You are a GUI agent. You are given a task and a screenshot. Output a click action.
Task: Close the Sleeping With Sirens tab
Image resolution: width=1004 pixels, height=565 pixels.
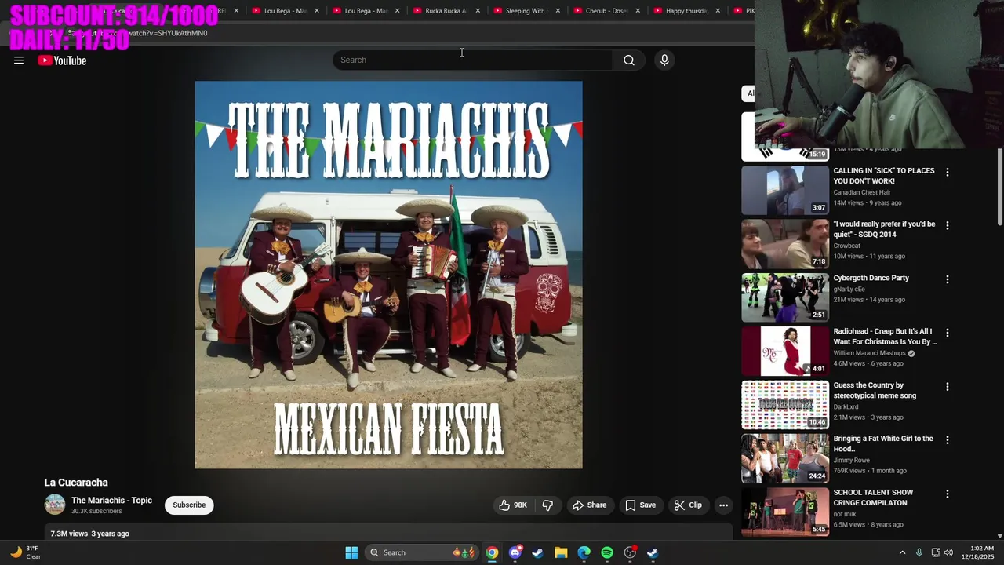[558, 11]
